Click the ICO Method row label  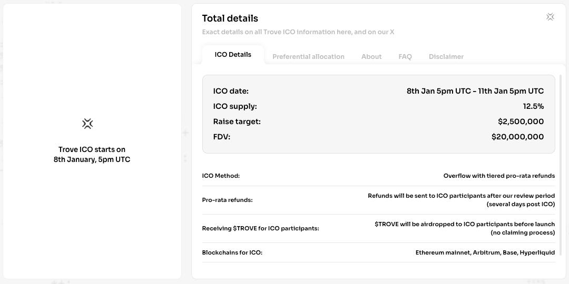(221, 176)
